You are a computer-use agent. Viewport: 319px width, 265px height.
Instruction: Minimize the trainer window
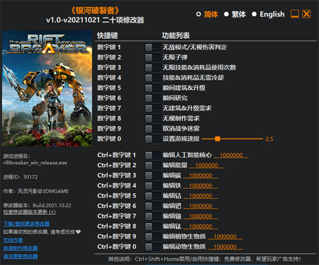(294, 14)
